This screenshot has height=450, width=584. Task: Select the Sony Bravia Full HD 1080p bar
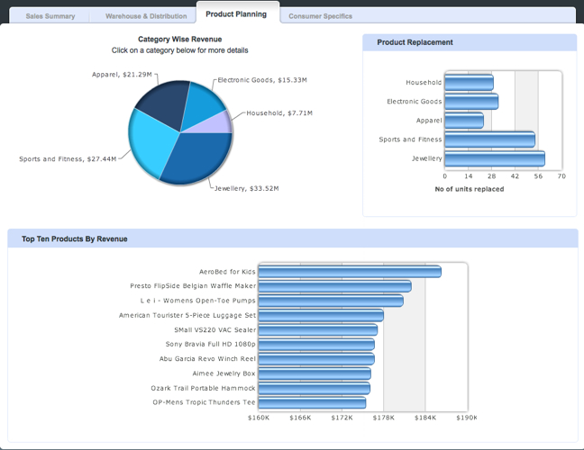tap(315, 345)
